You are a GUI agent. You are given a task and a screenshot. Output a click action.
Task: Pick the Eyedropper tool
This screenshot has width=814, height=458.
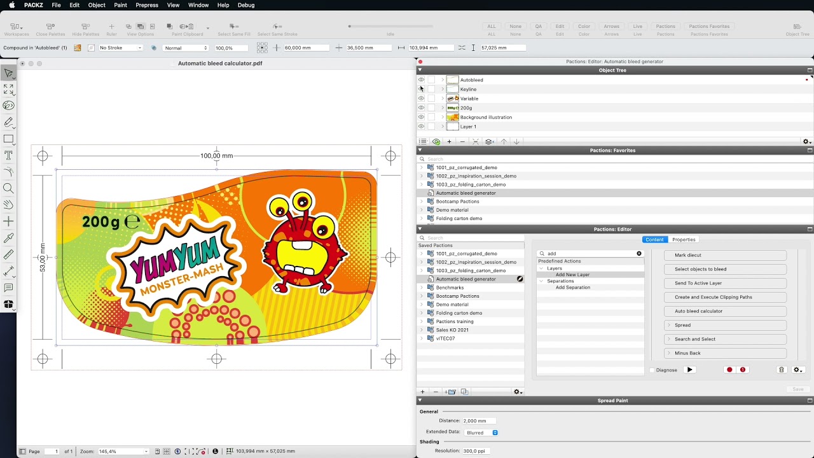[x=8, y=238]
